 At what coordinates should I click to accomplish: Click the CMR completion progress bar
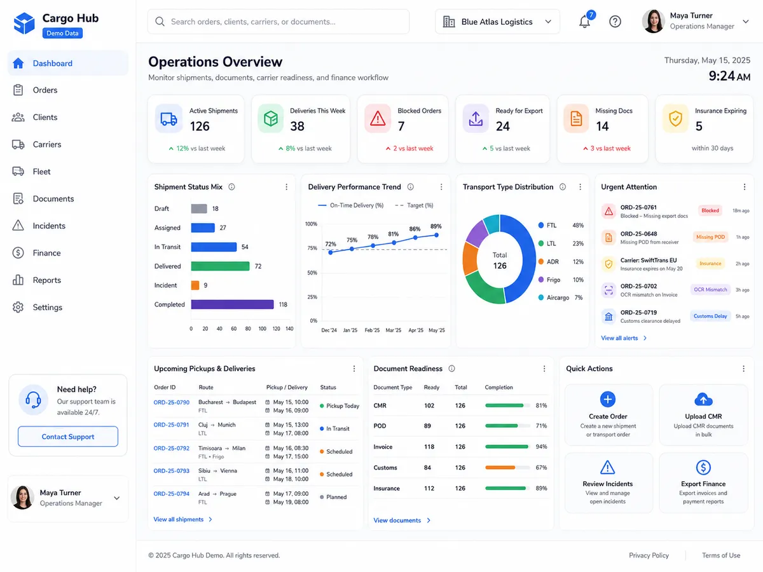click(x=507, y=405)
